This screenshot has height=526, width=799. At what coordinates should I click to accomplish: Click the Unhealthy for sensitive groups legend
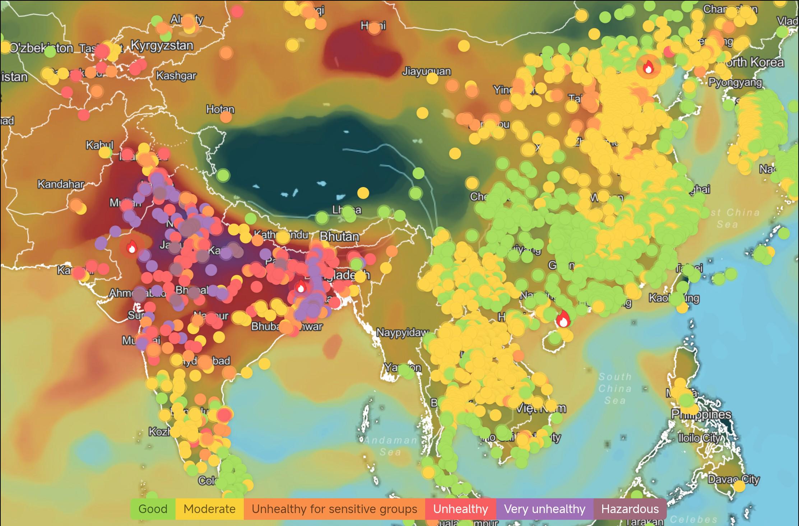[334, 509]
